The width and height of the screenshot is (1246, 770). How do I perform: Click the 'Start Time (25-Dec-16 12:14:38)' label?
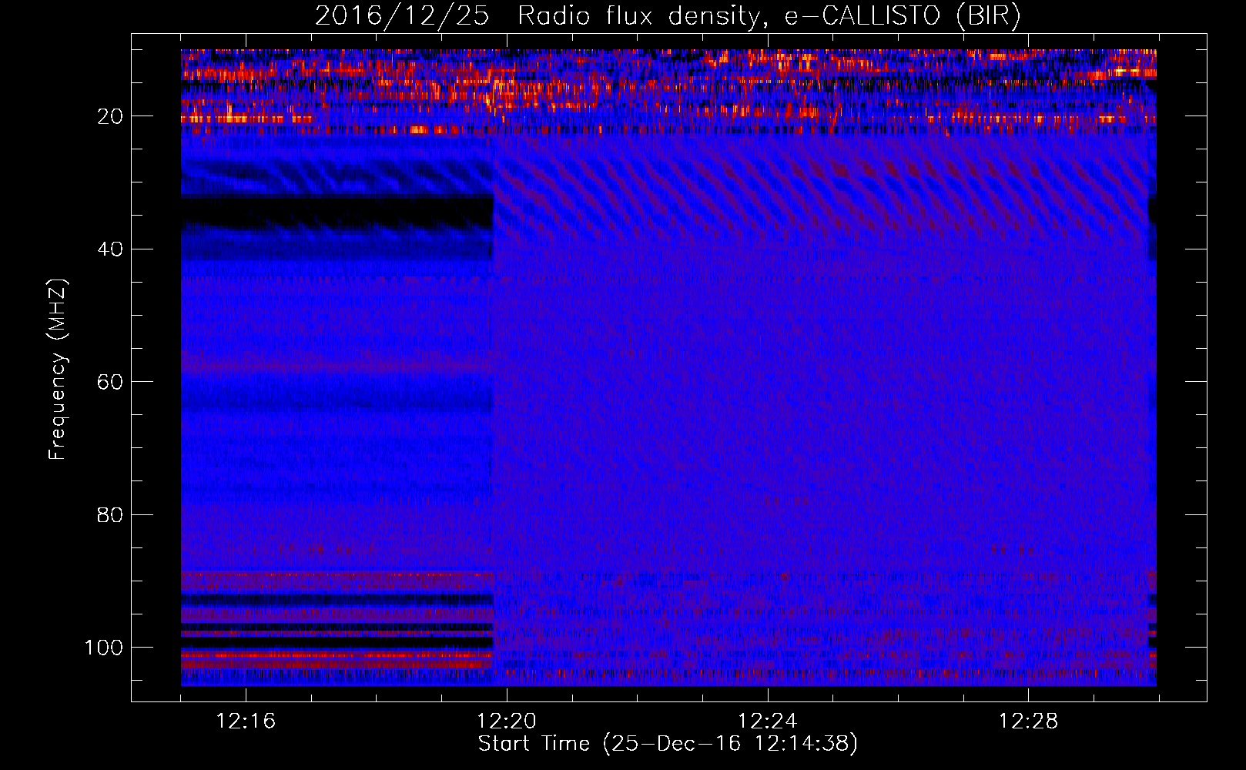coord(668,744)
